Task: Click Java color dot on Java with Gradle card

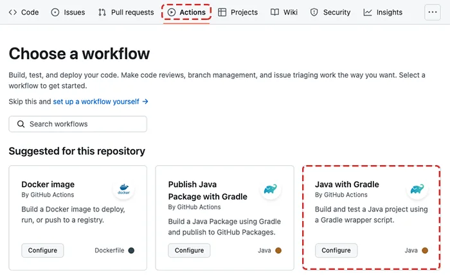Action: 425,251
